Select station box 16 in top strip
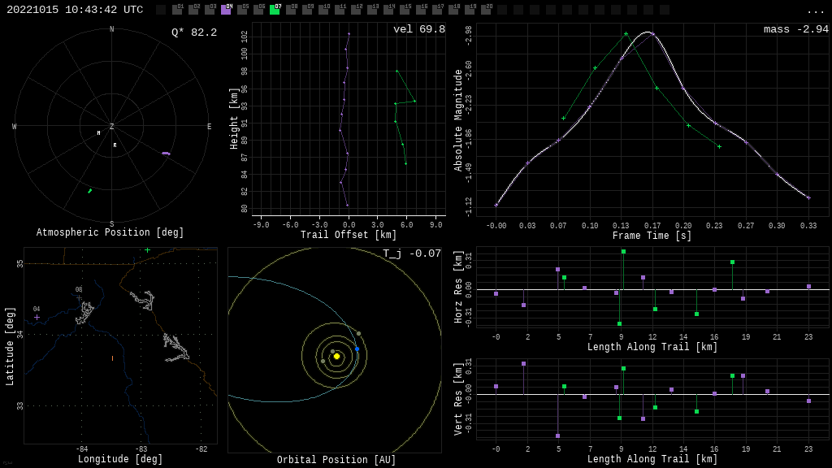The image size is (832, 468). click(420, 10)
